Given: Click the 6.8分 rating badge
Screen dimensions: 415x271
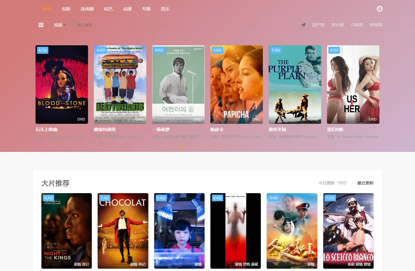Looking at the screenshot, I should pyautogui.click(x=217, y=50).
